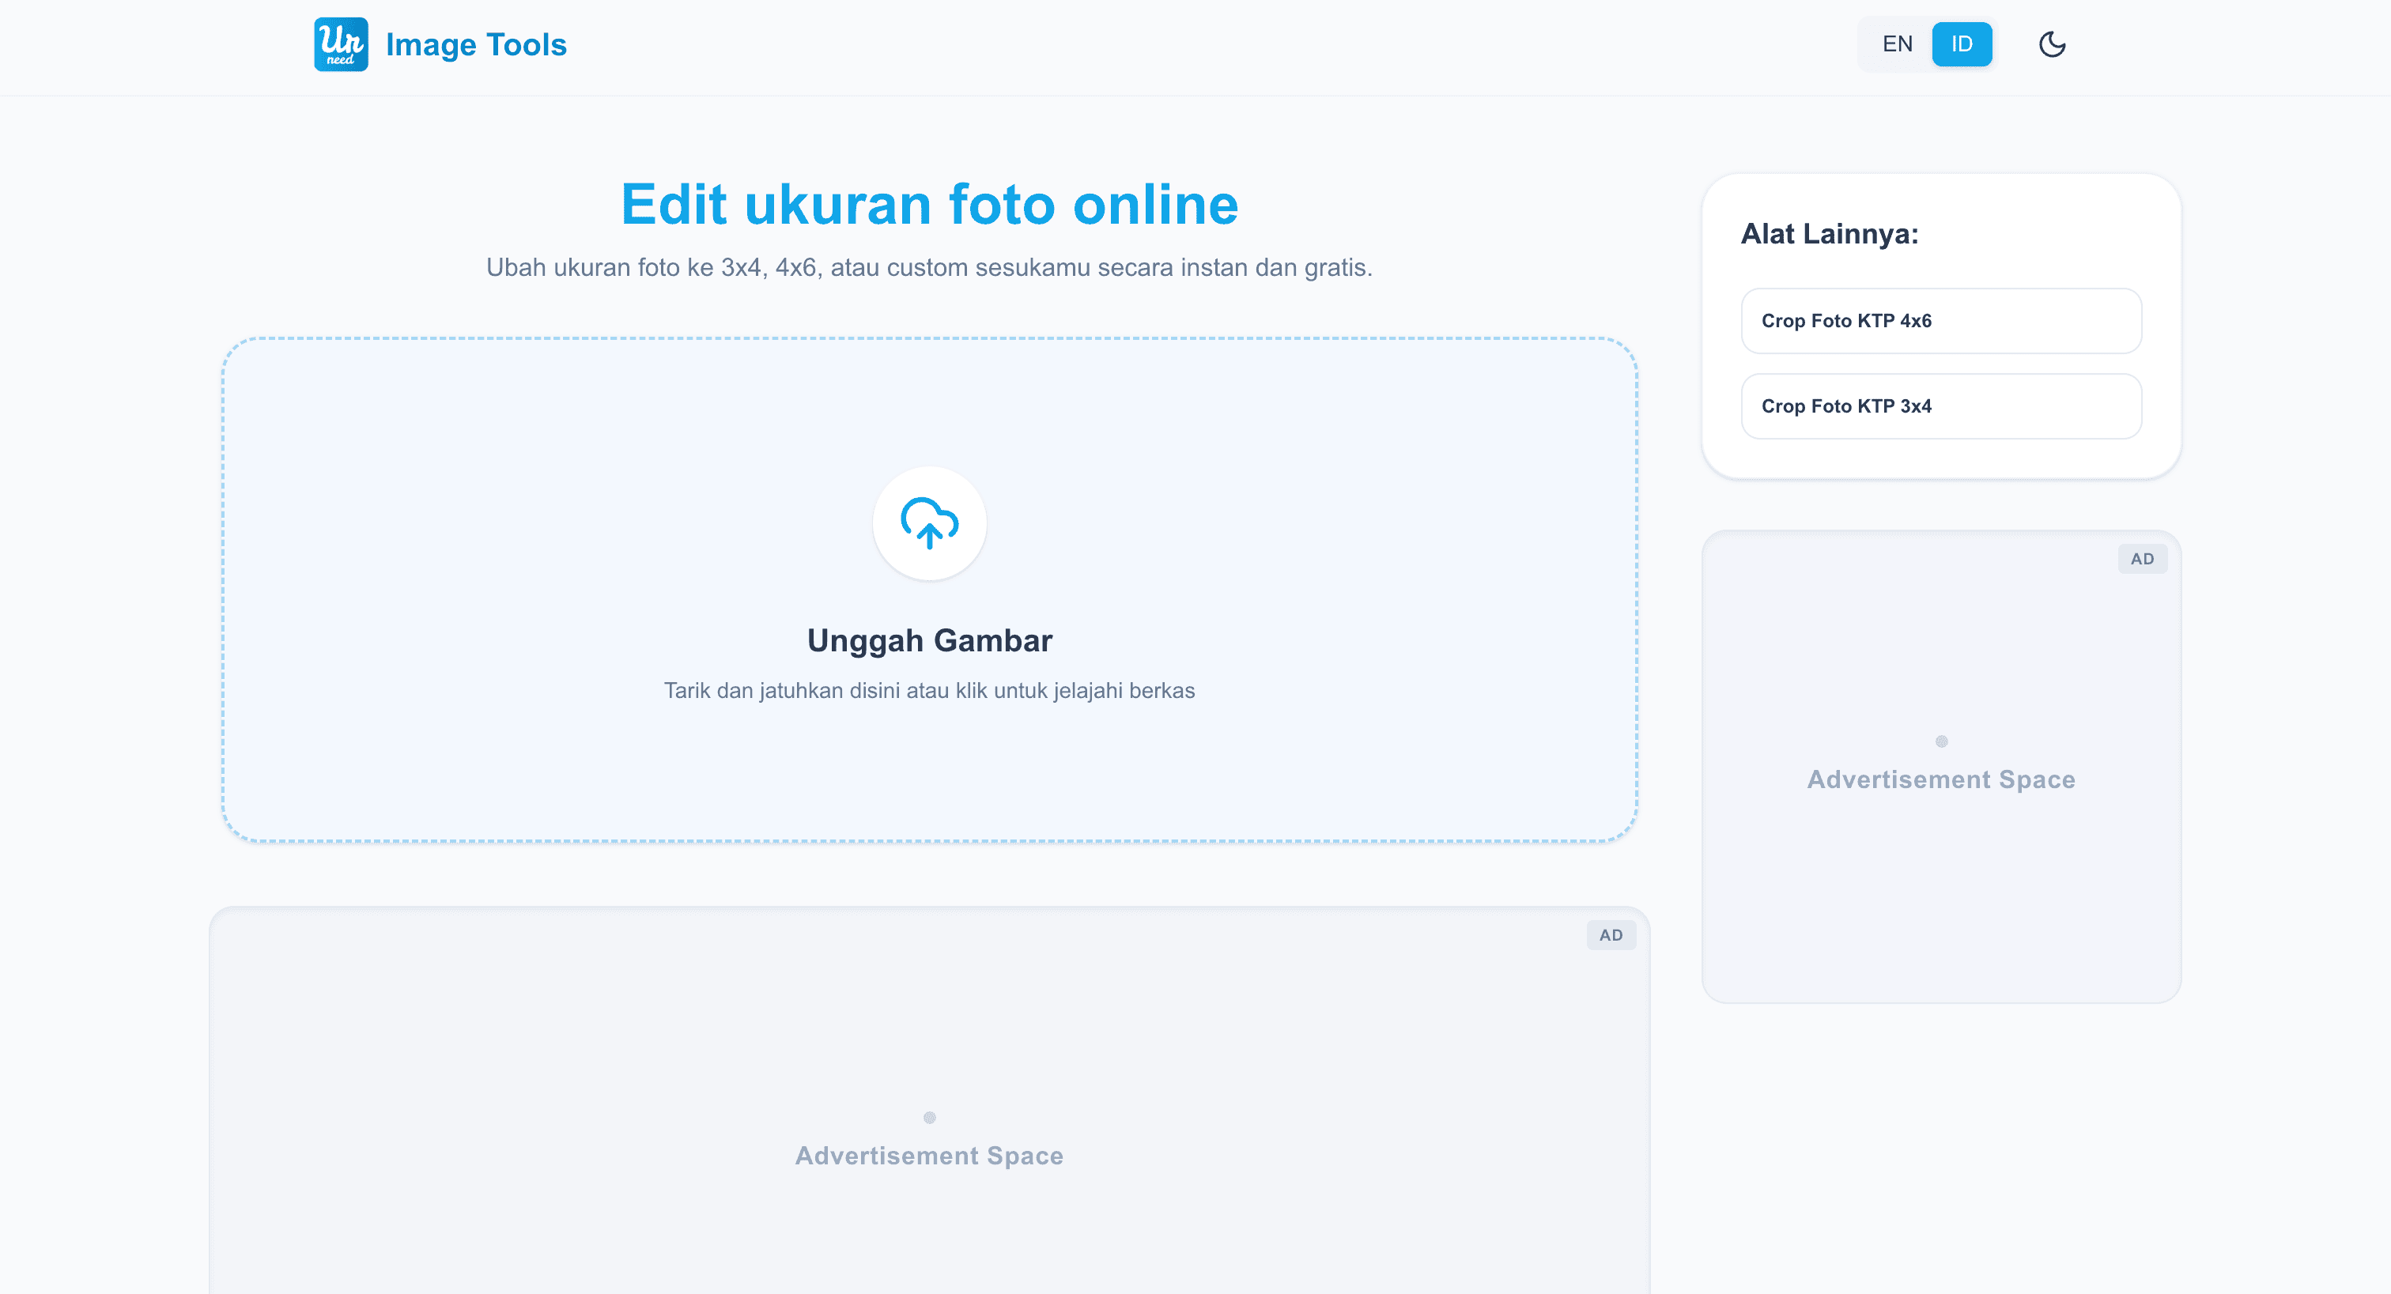
Task: Click the AD badge in bottom advertisement
Action: coord(1611,935)
